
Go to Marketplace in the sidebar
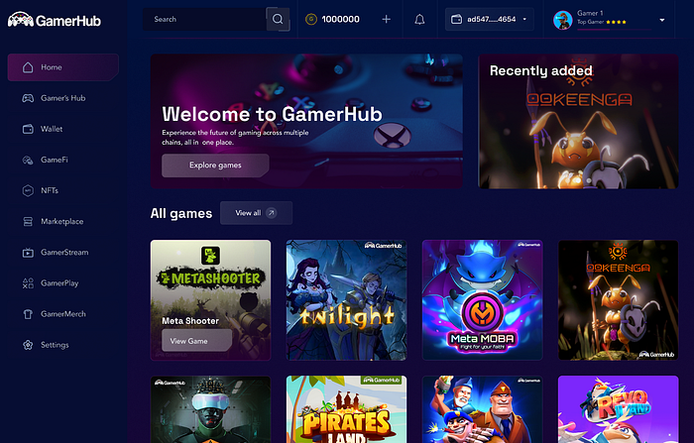[62, 221]
